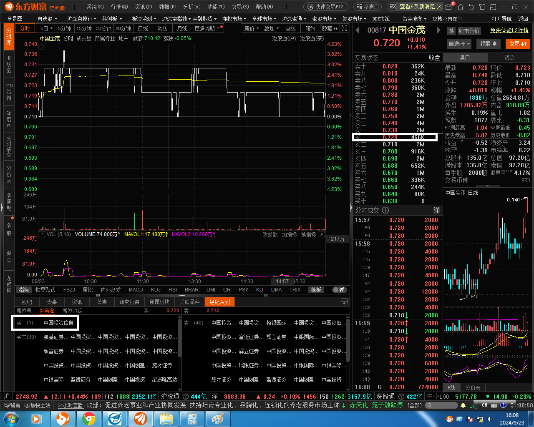Open 港股市场 dropdown menu
This screenshot has height=427, width=534.
tap(325, 19)
